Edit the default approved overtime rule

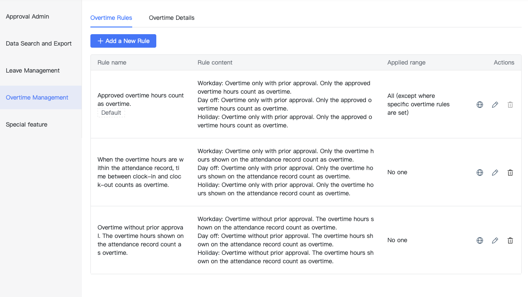495,105
